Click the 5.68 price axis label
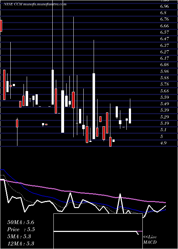The width and height of the screenshot is (178, 249). pos(164,91)
